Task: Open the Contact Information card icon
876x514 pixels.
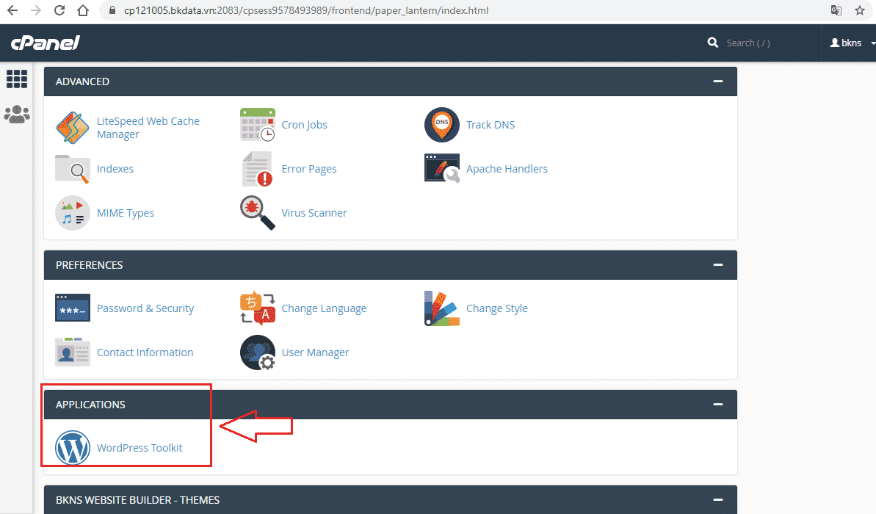Action: [73, 352]
